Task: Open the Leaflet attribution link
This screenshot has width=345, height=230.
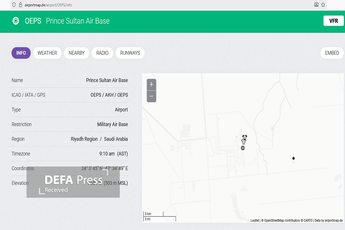Action: tap(255, 221)
